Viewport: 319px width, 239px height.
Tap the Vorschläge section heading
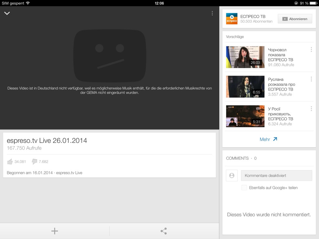coord(235,37)
